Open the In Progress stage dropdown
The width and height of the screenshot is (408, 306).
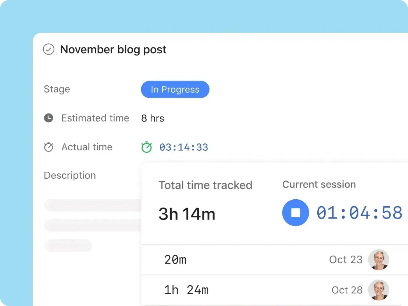coord(175,89)
